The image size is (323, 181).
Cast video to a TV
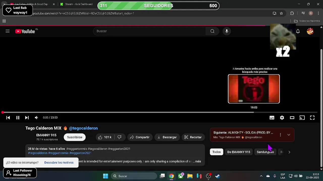[302, 118]
